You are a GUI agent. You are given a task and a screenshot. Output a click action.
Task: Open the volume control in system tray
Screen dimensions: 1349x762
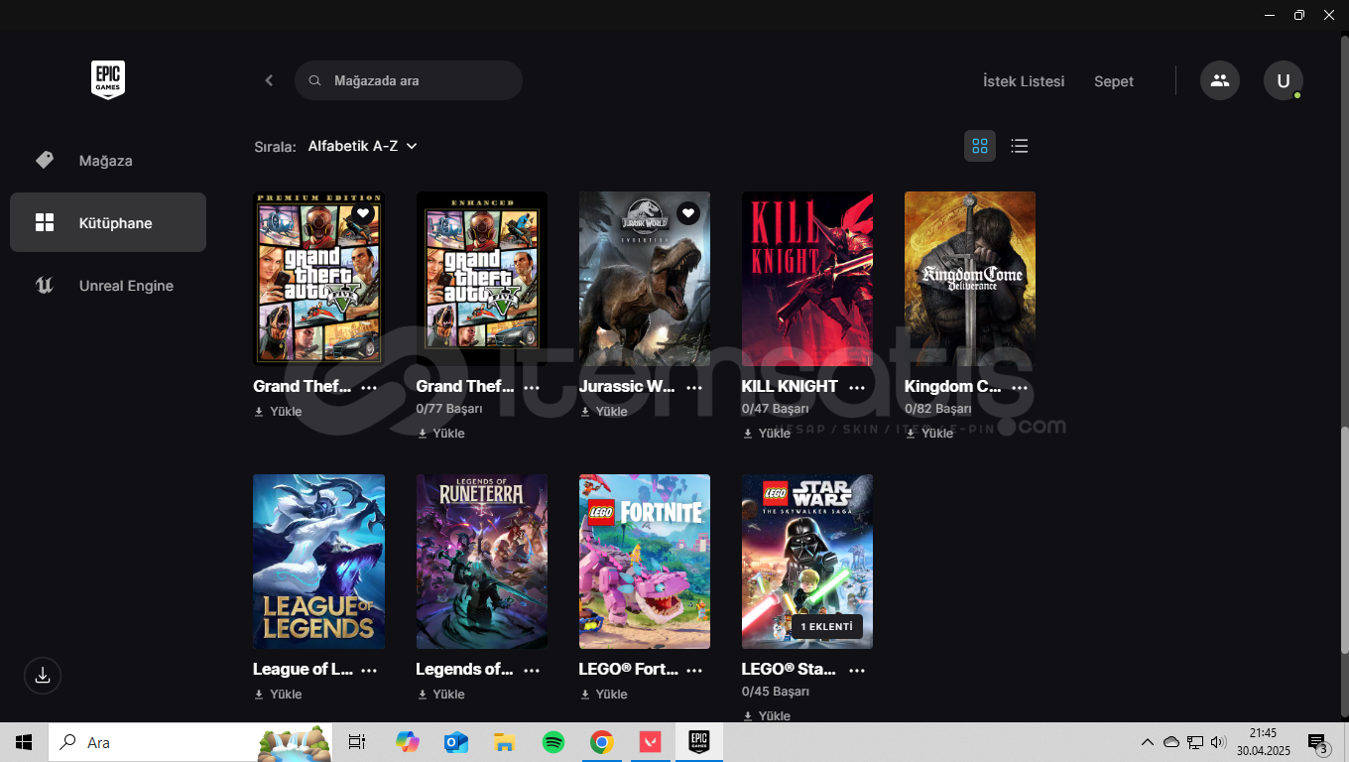1219,742
